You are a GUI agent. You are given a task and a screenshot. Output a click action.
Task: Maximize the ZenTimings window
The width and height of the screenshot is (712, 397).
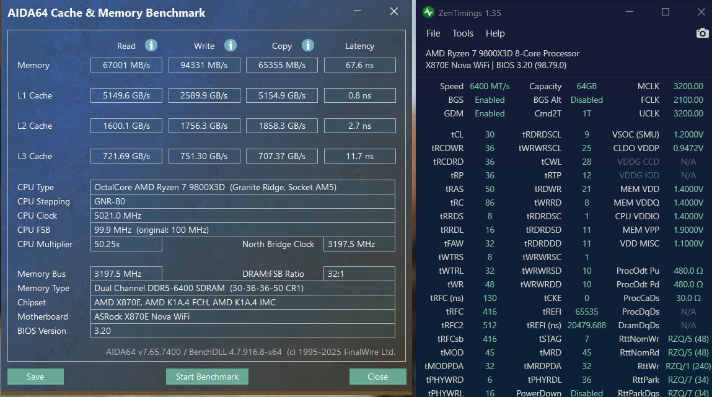click(666, 12)
